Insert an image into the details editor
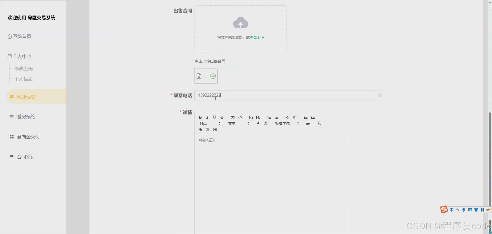The height and width of the screenshot is (234, 492). click(207, 130)
